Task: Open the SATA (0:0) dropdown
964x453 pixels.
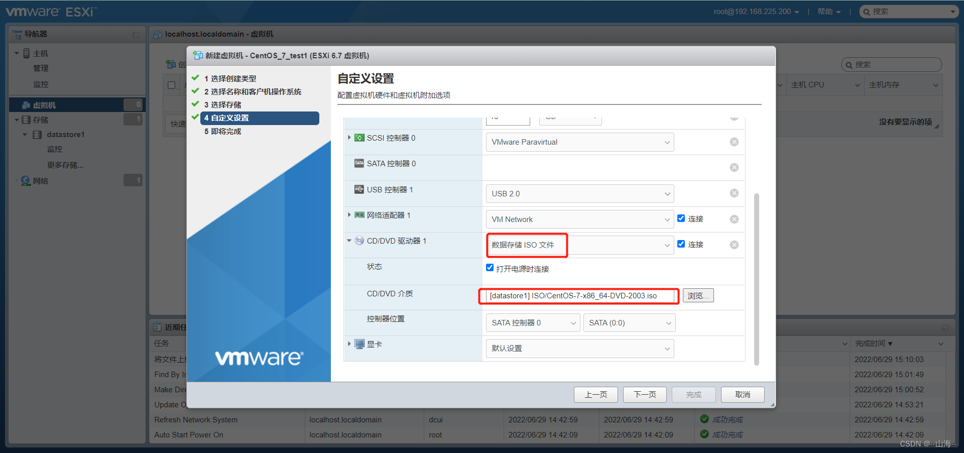Action: tap(629, 323)
